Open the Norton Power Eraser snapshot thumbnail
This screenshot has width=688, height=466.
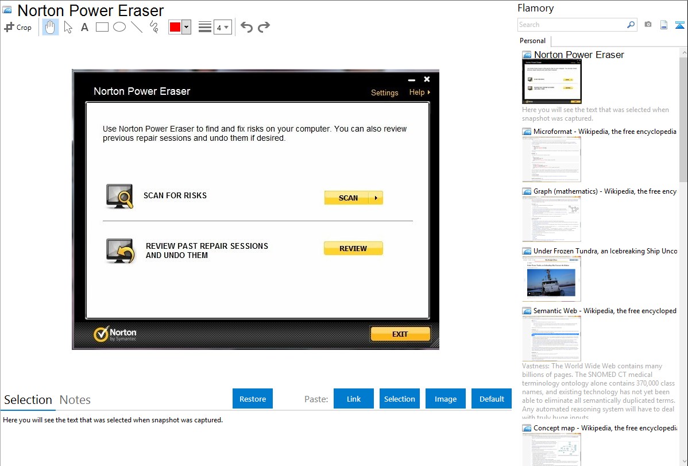coord(551,82)
